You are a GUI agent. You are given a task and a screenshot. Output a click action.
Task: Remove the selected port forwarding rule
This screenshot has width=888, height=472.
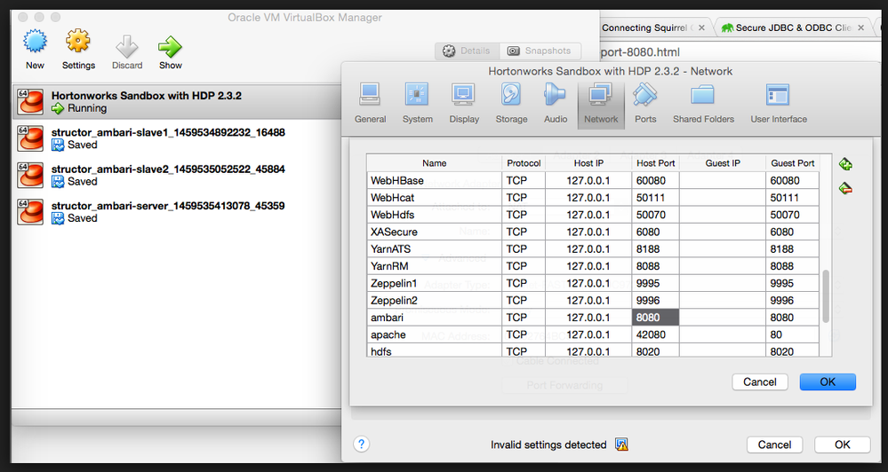click(x=845, y=188)
